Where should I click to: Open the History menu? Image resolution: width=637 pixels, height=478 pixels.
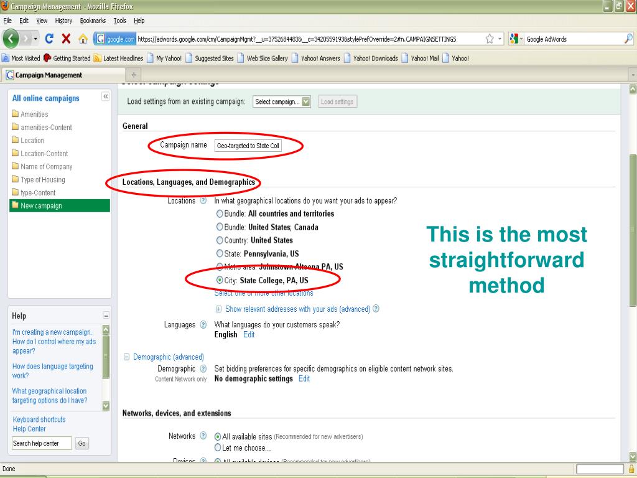tap(63, 21)
